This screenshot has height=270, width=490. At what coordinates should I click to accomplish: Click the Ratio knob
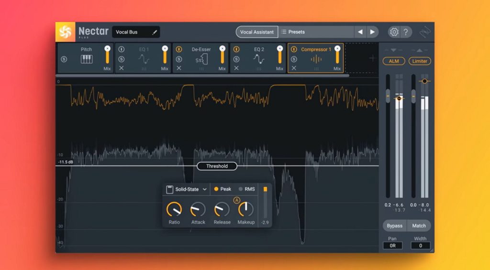tap(174, 209)
